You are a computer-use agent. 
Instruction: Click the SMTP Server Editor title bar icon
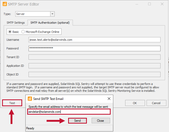pyautogui.click(x=4, y=4)
